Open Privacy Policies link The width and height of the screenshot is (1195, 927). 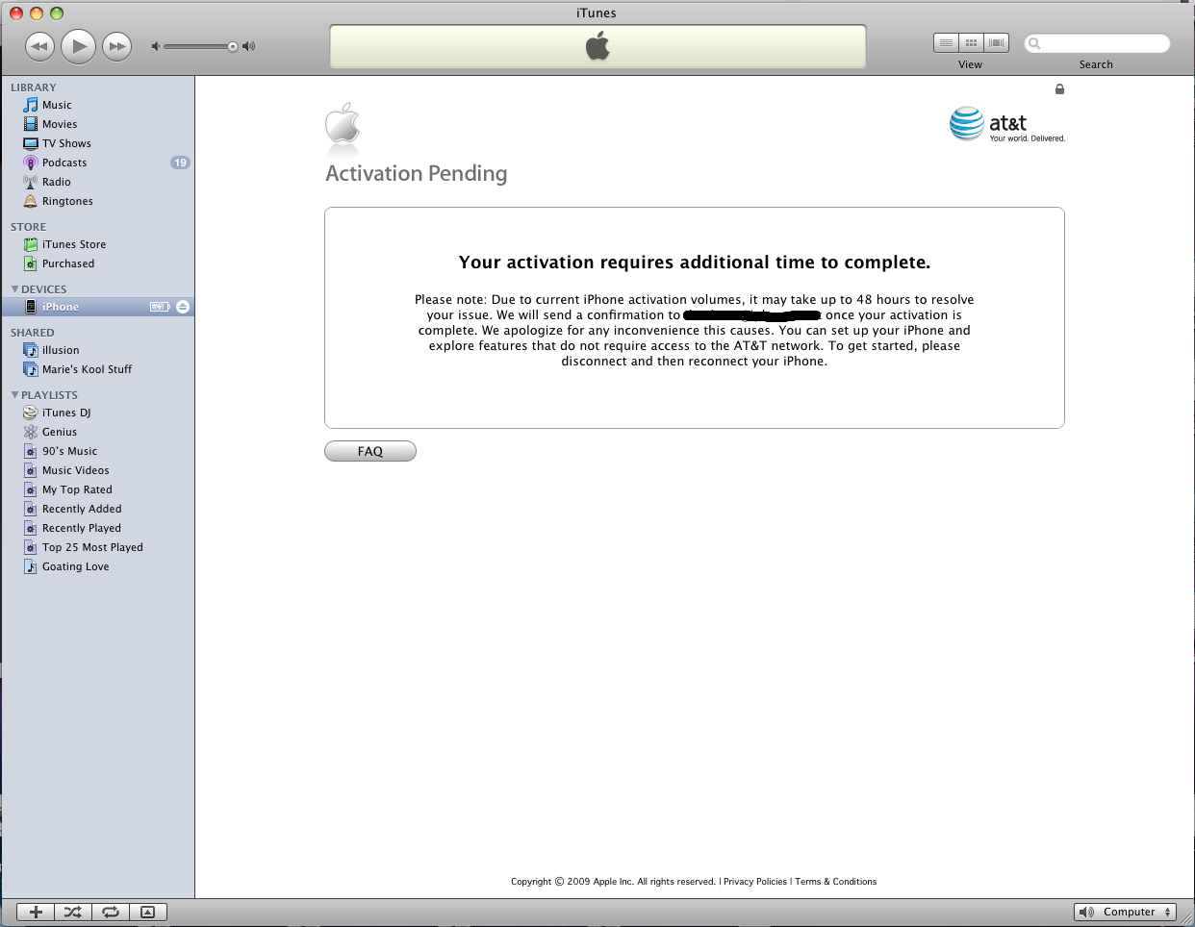755,882
